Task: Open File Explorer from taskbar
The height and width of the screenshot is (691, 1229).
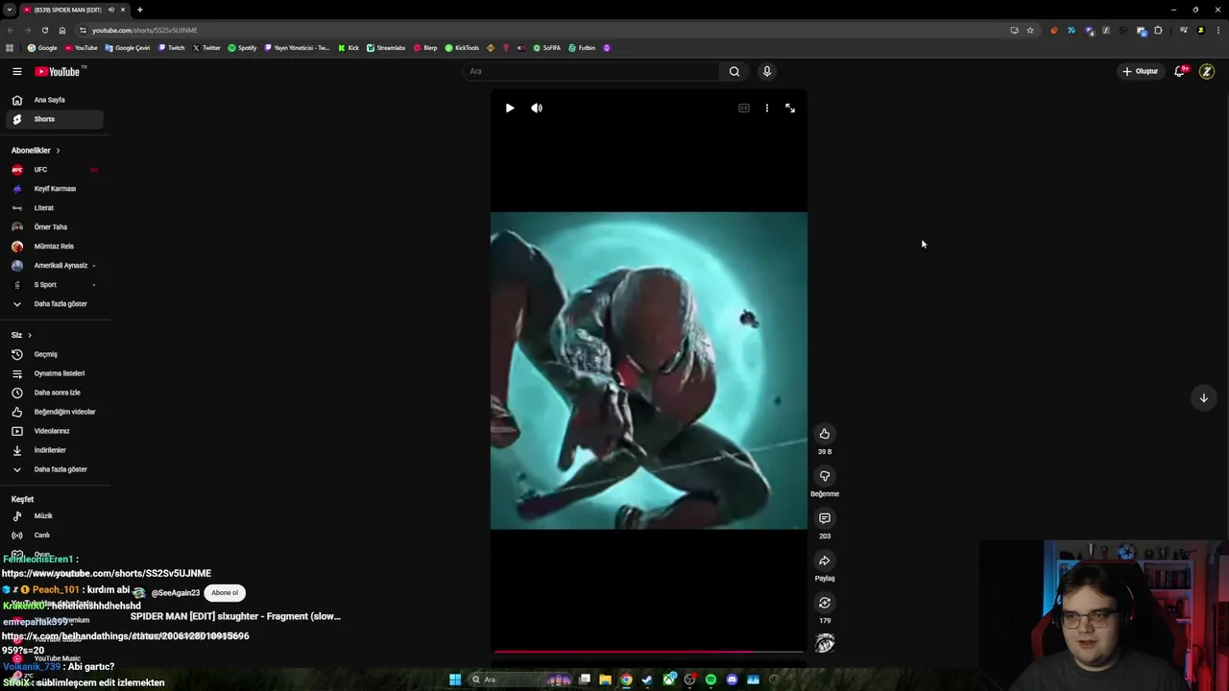Action: pos(605,679)
